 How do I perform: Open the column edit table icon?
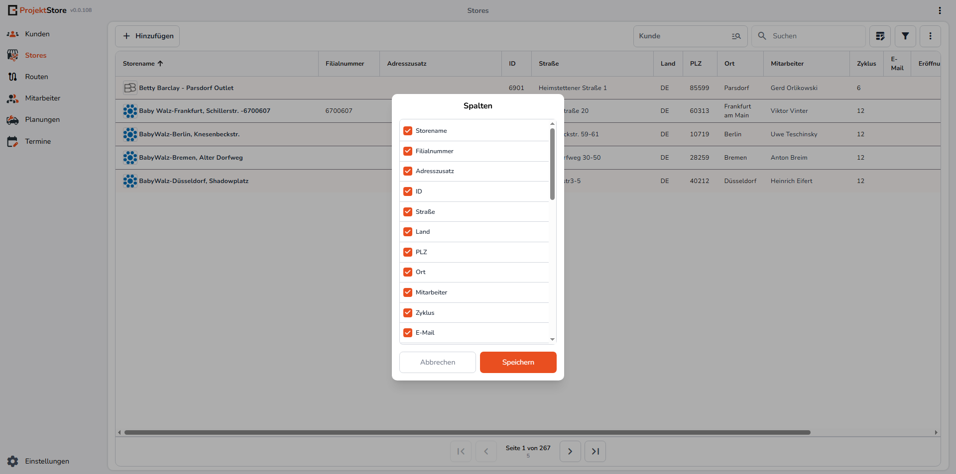tap(880, 36)
